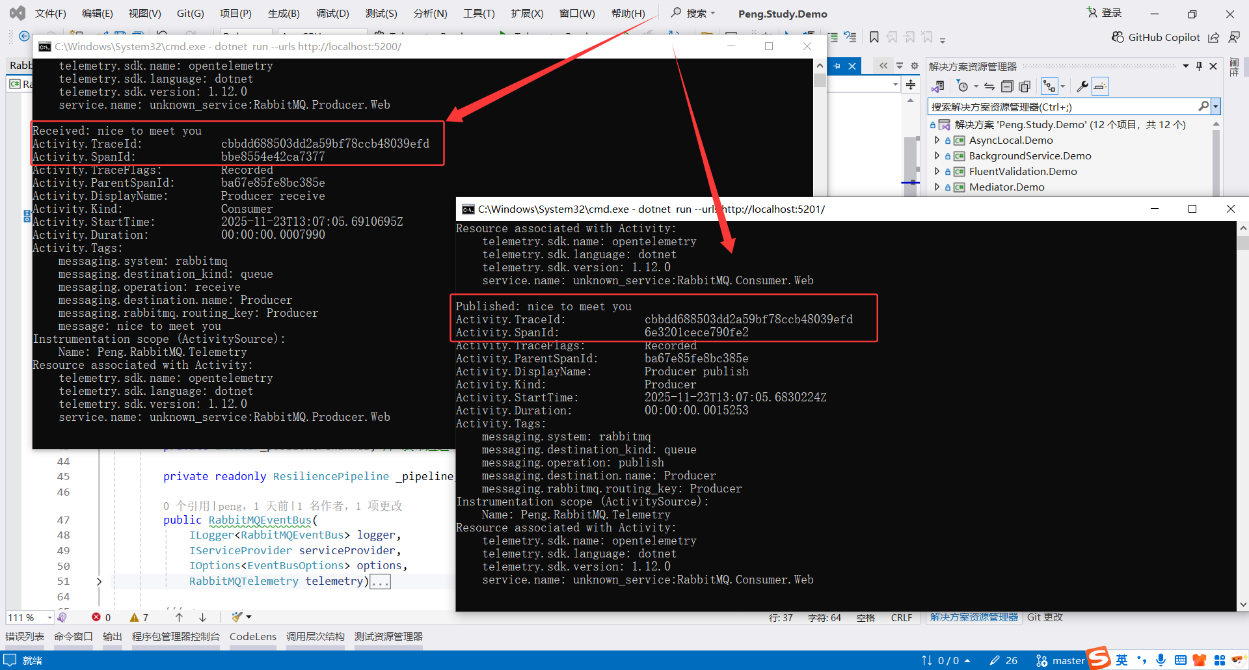The width and height of the screenshot is (1249, 670).
Task: Click the Sogou IME microphone icon
Action: [x=1161, y=660]
